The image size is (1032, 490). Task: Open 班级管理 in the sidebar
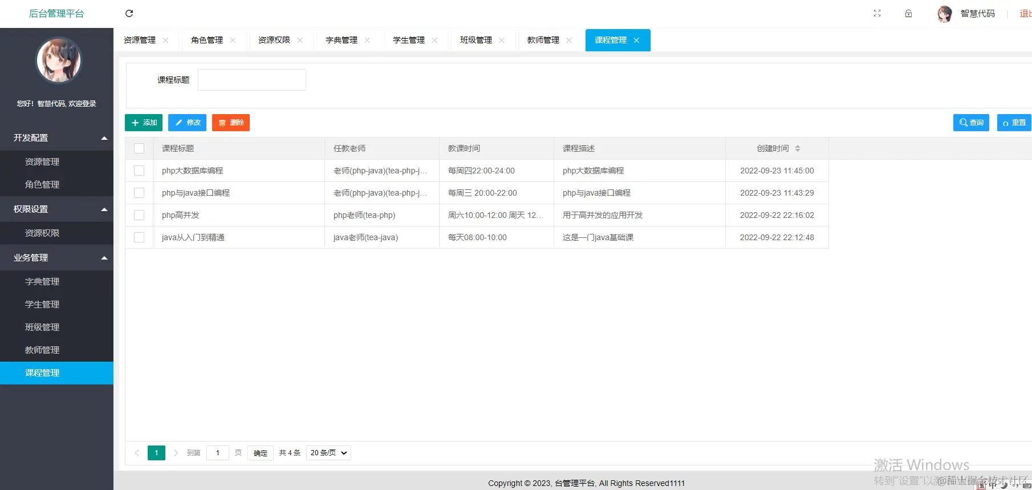(x=57, y=327)
